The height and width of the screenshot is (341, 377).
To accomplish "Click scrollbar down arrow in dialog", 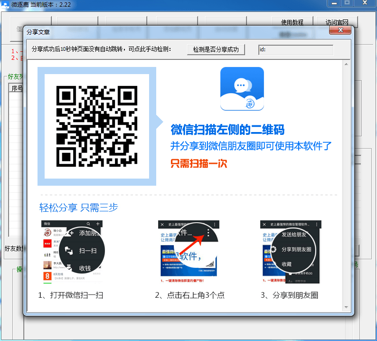I will (346, 307).
